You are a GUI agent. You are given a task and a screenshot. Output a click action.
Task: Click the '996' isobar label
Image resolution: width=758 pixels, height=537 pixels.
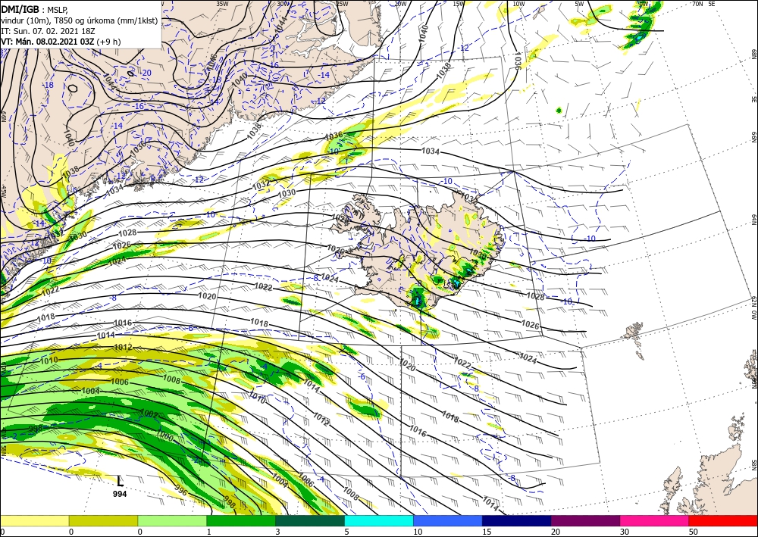[180, 491]
